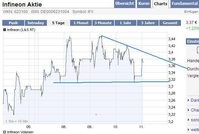
Task: Open the Übersicht tab
Action: point(125,4)
